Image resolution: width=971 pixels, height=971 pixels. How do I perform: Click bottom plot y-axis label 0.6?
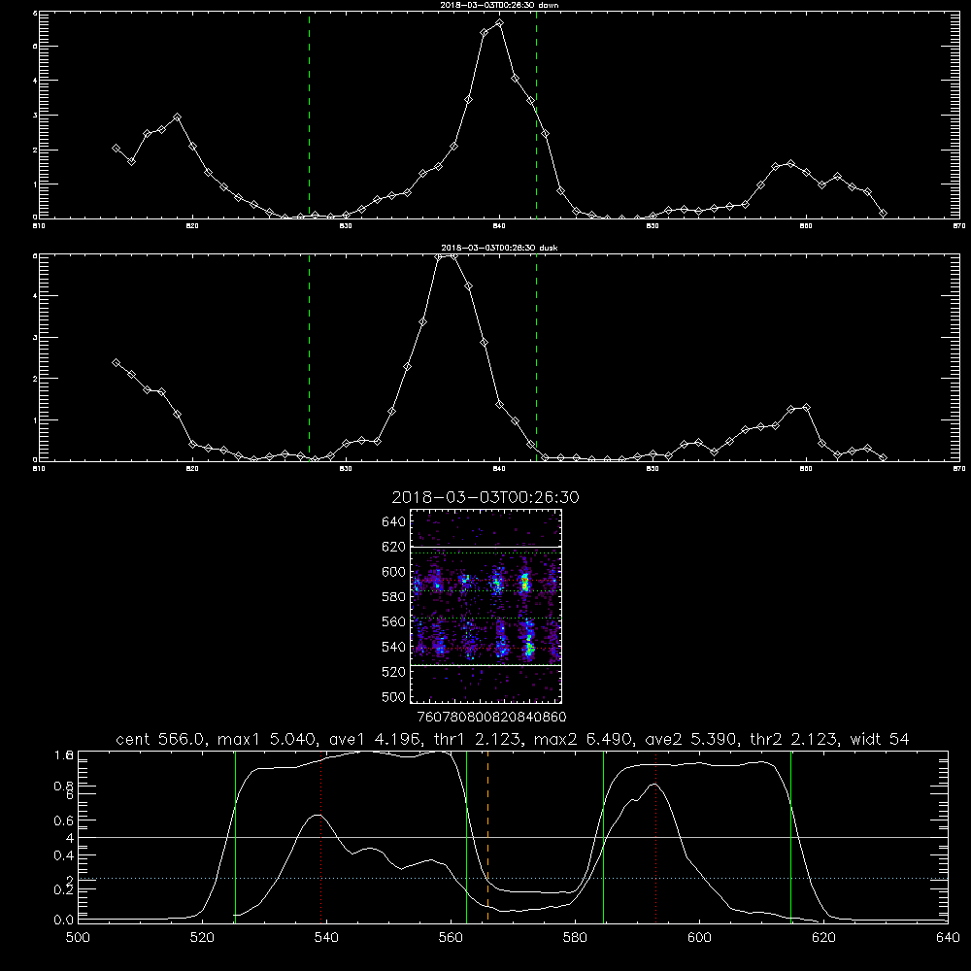pyautogui.click(x=64, y=820)
